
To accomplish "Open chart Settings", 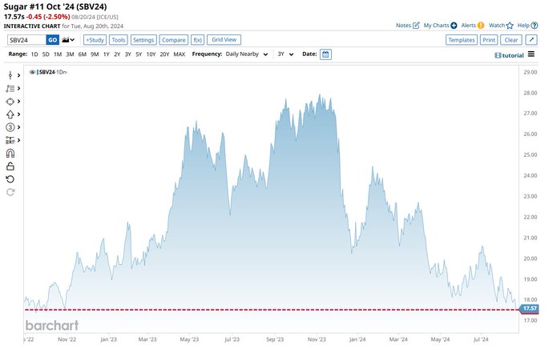I will (143, 40).
